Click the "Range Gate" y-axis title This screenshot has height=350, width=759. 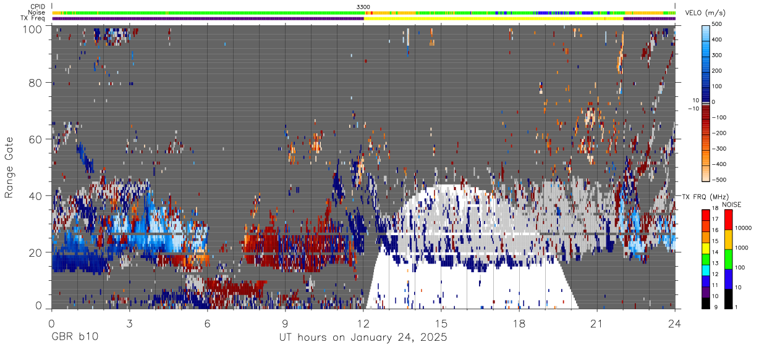[9, 168]
